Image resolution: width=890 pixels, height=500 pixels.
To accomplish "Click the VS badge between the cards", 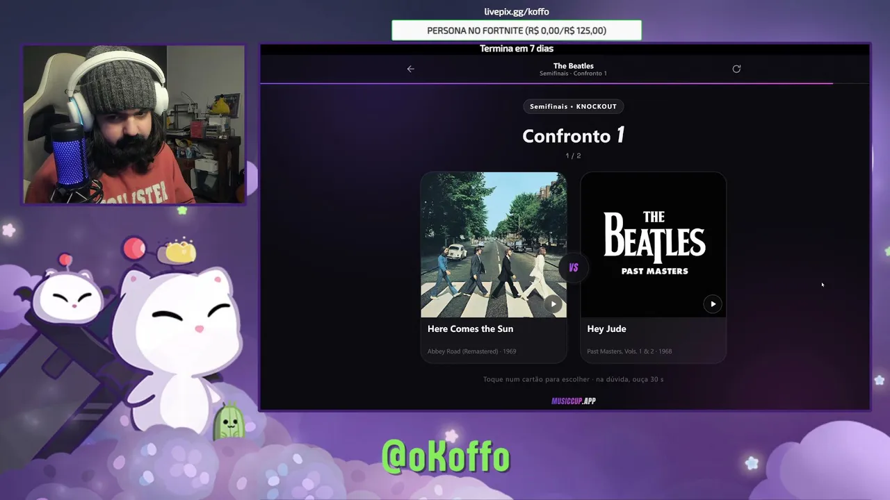I will [x=574, y=267].
